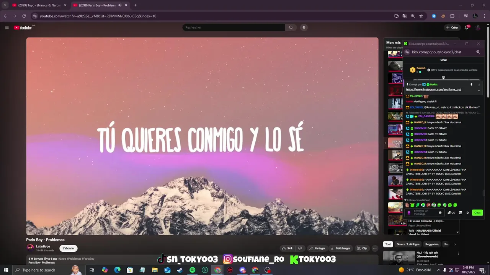
Task: Open Spotify from the taskbar
Action: (x=192, y=270)
